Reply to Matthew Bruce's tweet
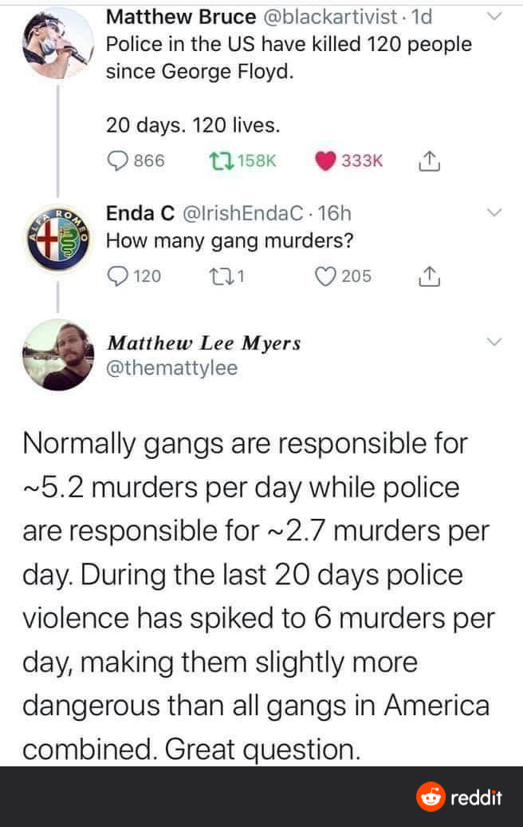The height and width of the screenshot is (827, 523). pyautogui.click(x=117, y=160)
